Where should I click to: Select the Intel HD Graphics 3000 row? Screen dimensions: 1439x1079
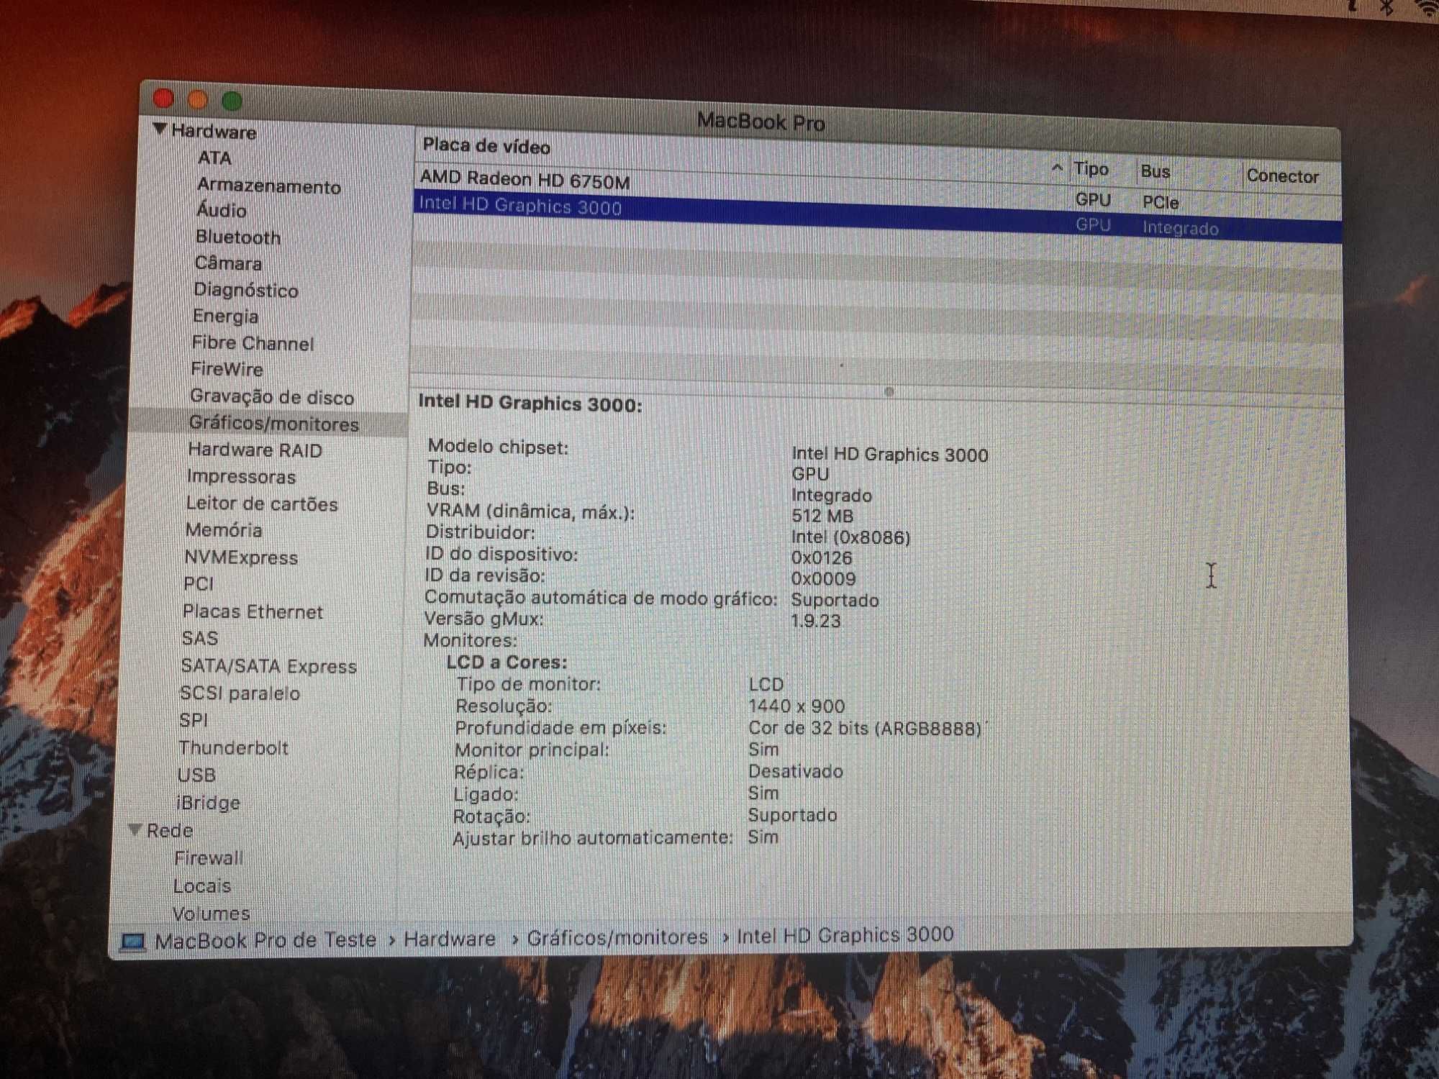(x=876, y=215)
